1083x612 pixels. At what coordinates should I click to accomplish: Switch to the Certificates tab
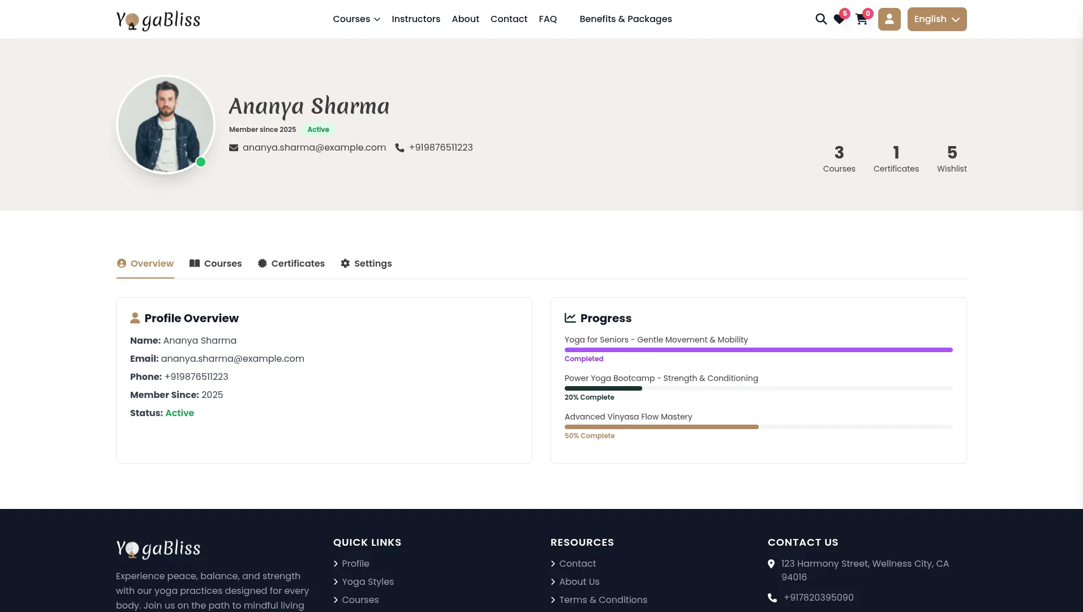(x=291, y=264)
